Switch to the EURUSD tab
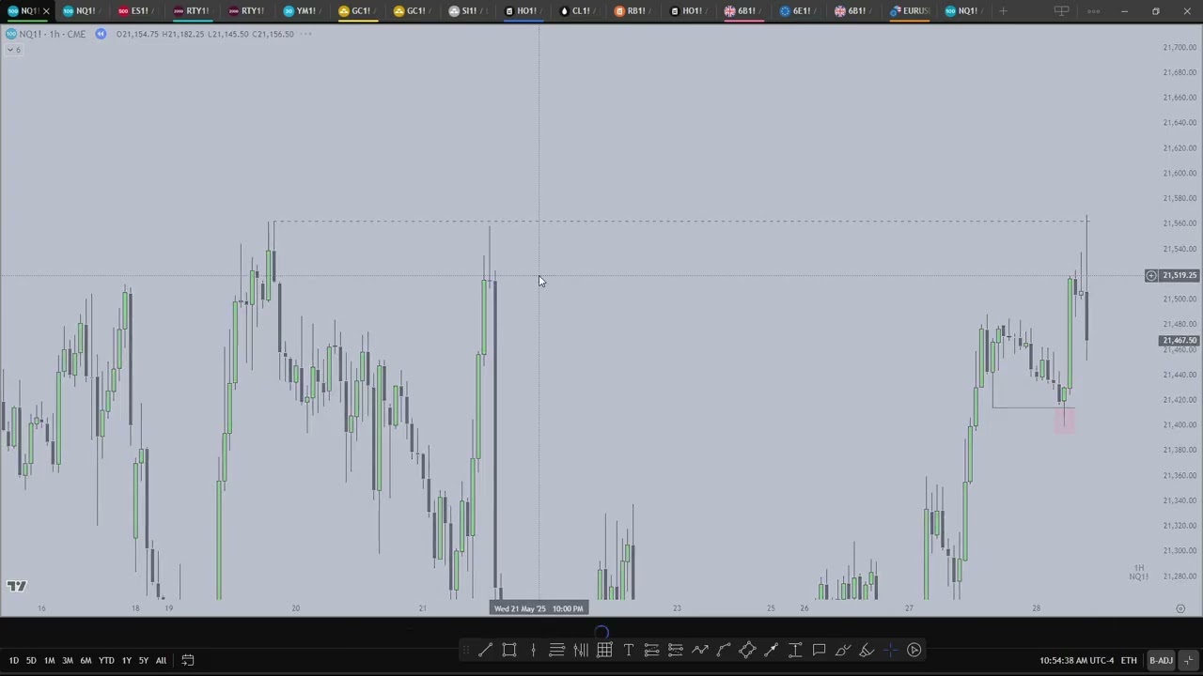 910,11
